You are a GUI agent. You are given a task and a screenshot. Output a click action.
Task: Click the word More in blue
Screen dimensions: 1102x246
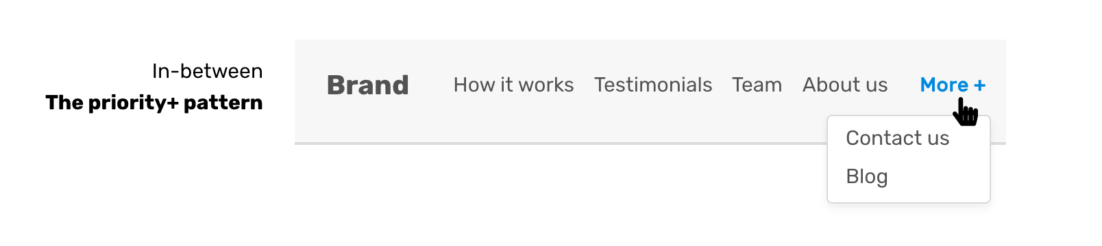944,85
